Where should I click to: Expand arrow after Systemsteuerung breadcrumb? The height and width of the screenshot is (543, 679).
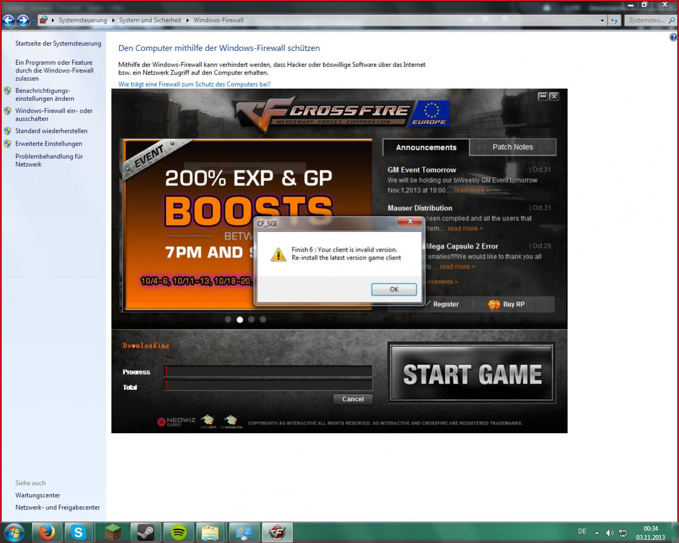(x=113, y=20)
